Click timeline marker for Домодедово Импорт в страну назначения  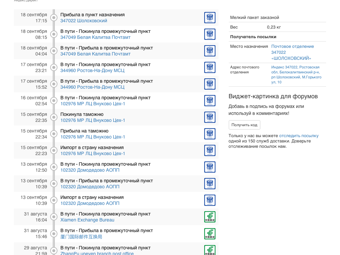click(53, 200)
